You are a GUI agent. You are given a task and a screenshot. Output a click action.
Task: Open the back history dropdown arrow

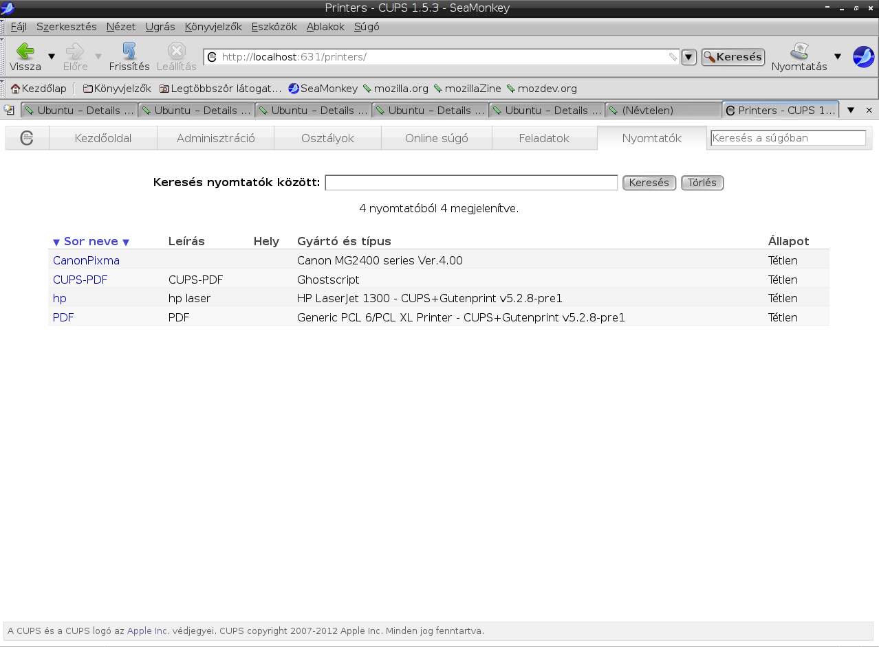[52, 56]
